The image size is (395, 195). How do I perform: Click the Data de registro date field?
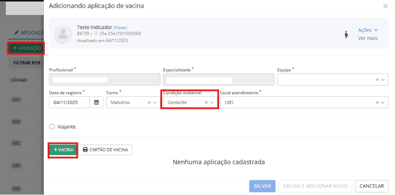pos(70,102)
